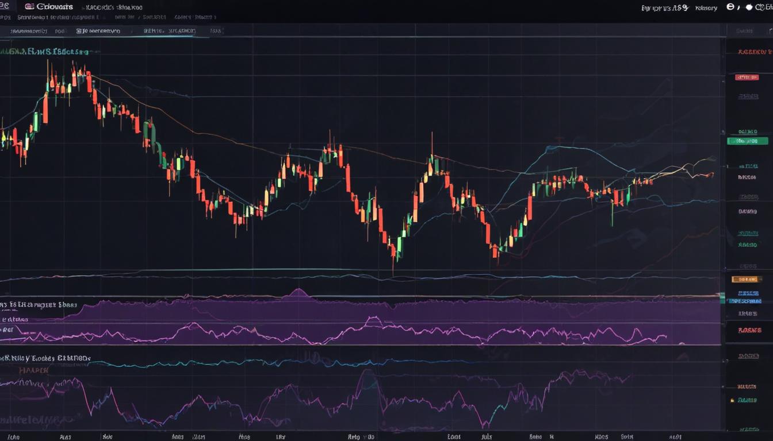773x441 pixels.
Task: Click the red price tag at the top of the price axis
Action: tap(747, 77)
